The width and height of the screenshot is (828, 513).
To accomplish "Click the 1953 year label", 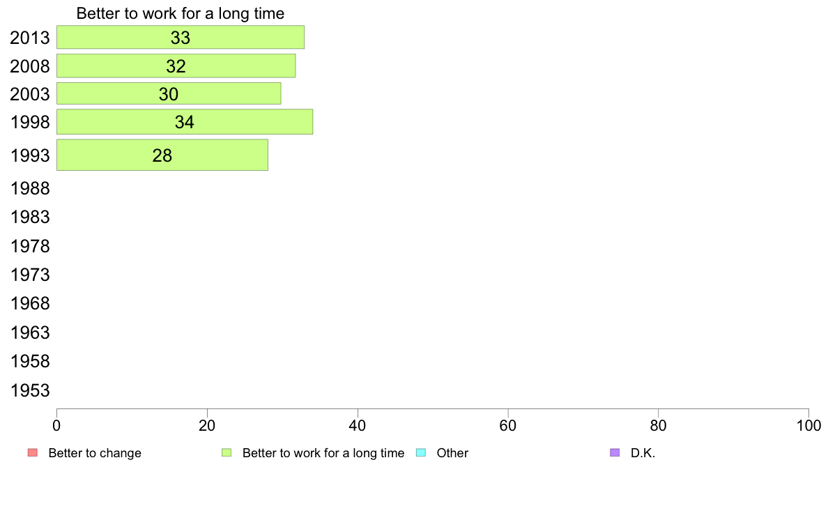I will tap(29, 390).
